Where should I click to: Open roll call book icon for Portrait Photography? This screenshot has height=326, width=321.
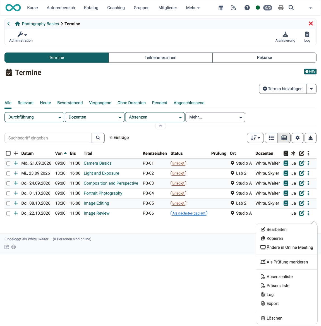point(286,193)
